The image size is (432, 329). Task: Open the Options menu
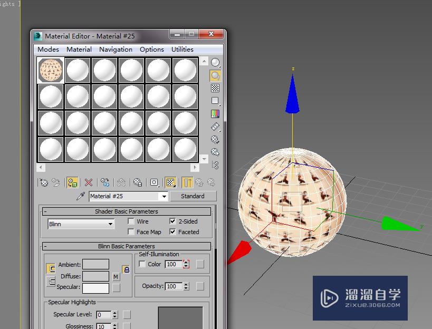[152, 49]
